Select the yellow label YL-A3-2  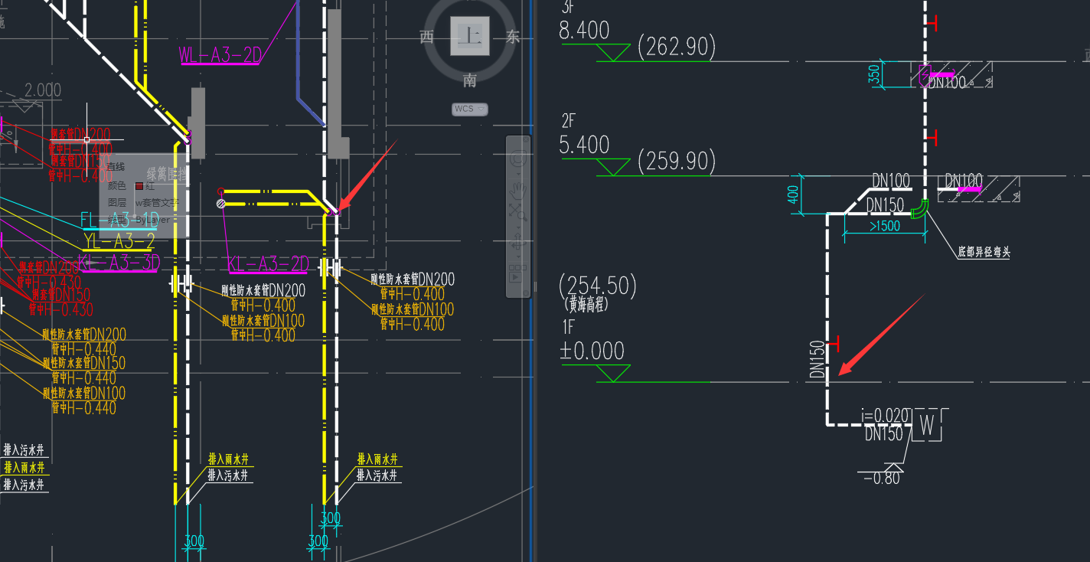119,242
